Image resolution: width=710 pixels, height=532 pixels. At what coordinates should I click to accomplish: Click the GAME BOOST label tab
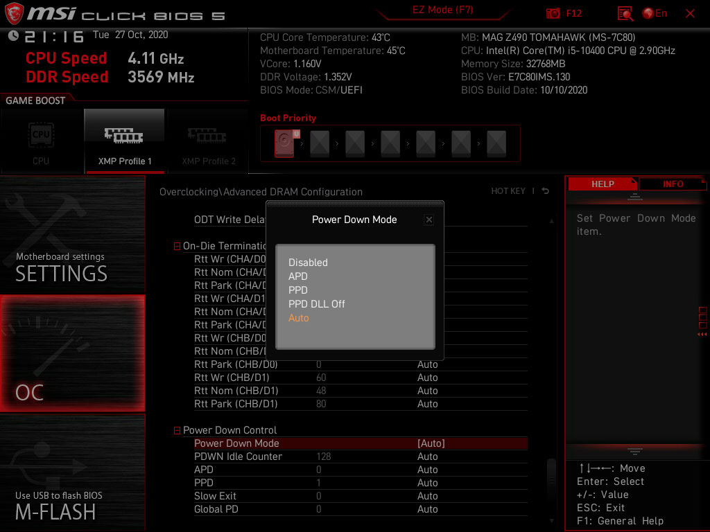click(35, 100)
